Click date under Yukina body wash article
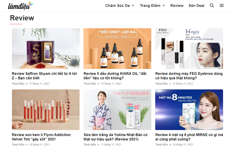233x155 pixels. 111,145
